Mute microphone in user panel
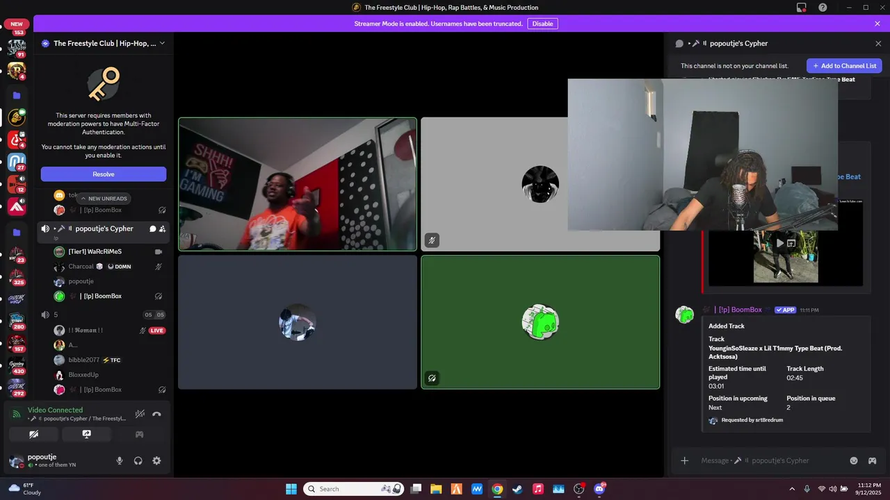The width and height of the screenshot is (890, 500). pyautogui.click(x=120, y=460)
